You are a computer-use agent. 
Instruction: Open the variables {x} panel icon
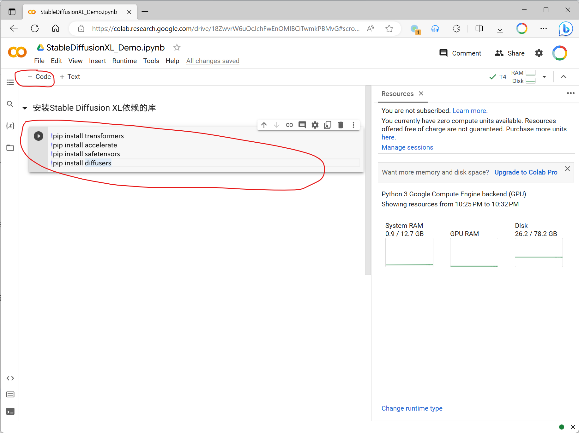10,126
